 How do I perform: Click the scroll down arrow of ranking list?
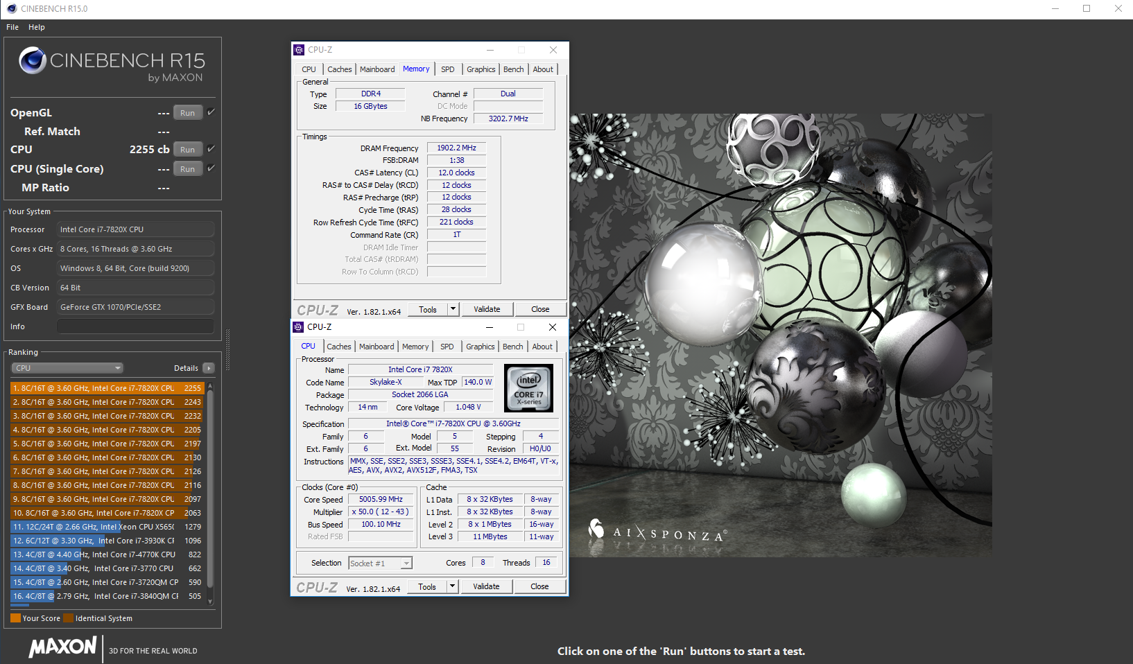(x=210, y=602)
